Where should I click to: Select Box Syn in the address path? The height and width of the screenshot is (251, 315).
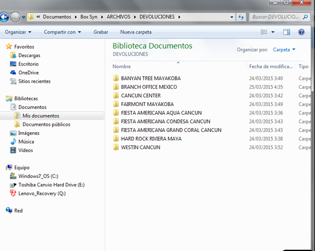click(x=89, y=17)
